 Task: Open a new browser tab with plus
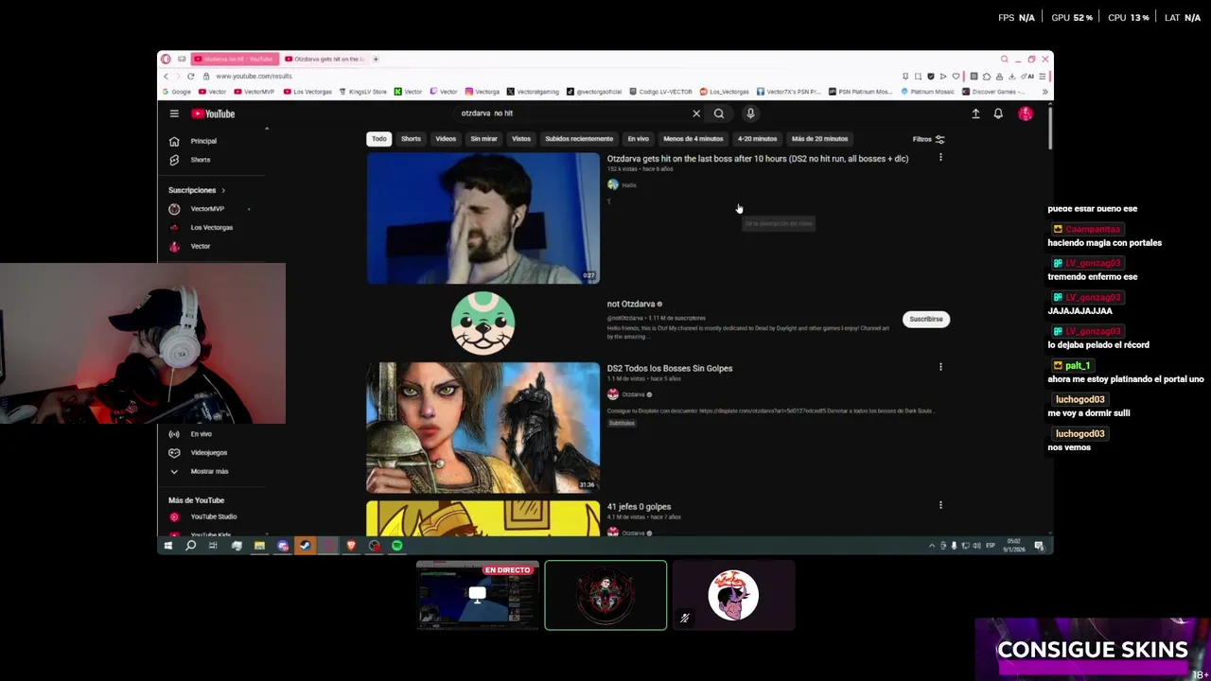pyautogui.click(x=376, y=59)
